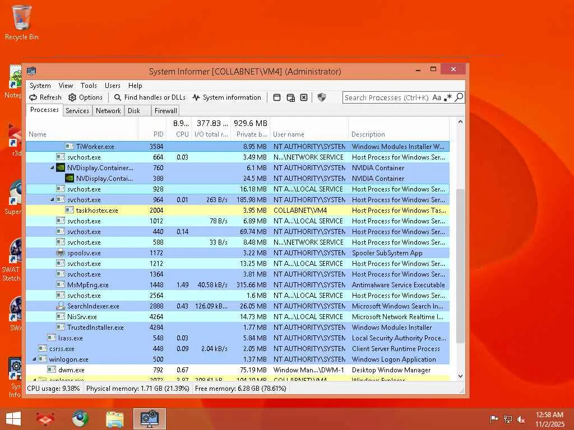Click the 315.66 MB private bytes cell

[x=252, y=285]
